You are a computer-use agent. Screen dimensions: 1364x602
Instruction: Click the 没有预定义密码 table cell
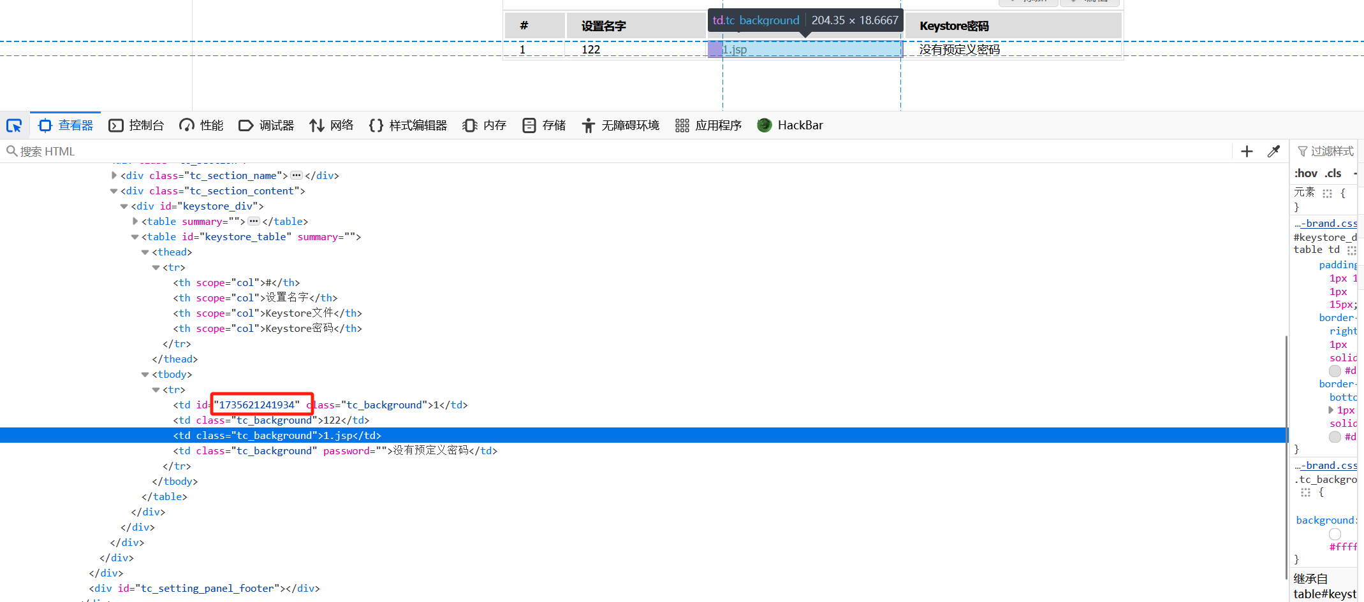point(1013,49)
